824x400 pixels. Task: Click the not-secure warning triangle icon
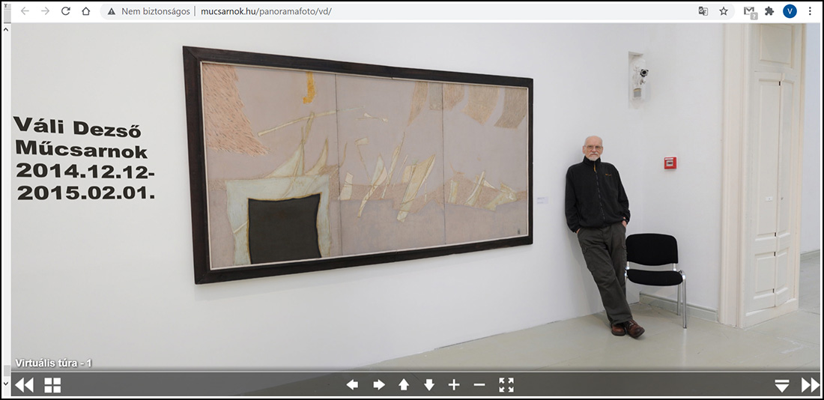[x=111, y=11]
